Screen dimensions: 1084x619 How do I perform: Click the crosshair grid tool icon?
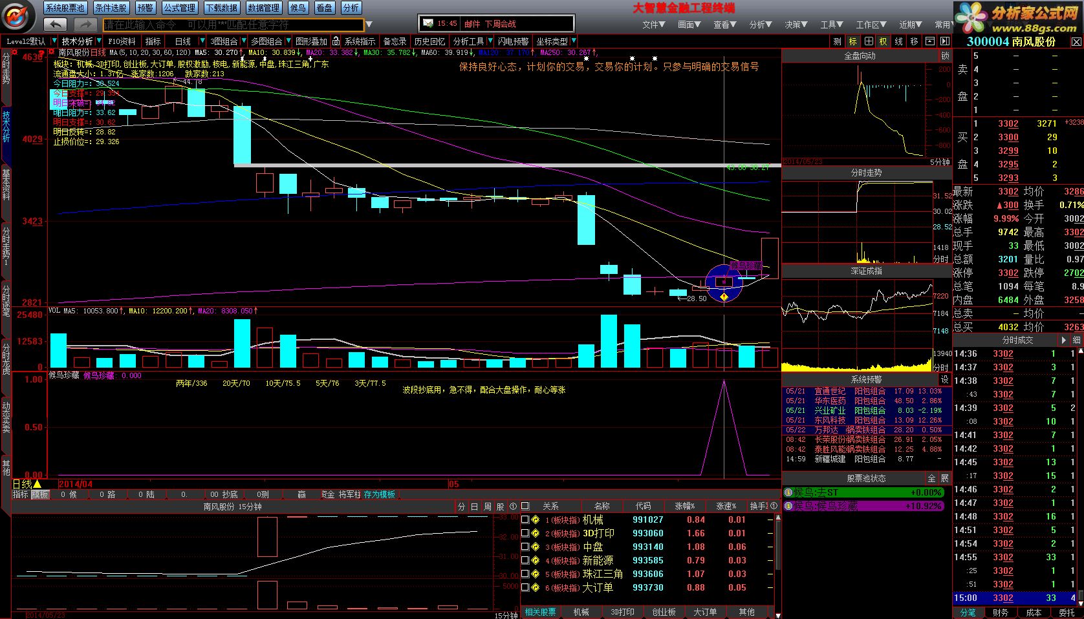[x=869, y=41]
